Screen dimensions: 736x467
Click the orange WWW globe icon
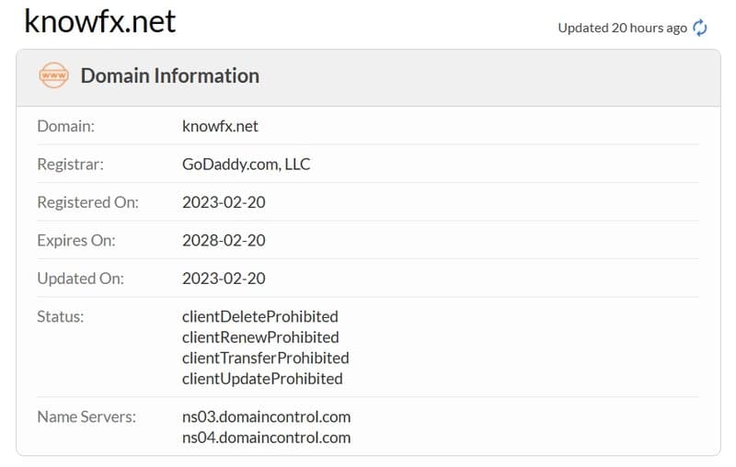point(53,75)
